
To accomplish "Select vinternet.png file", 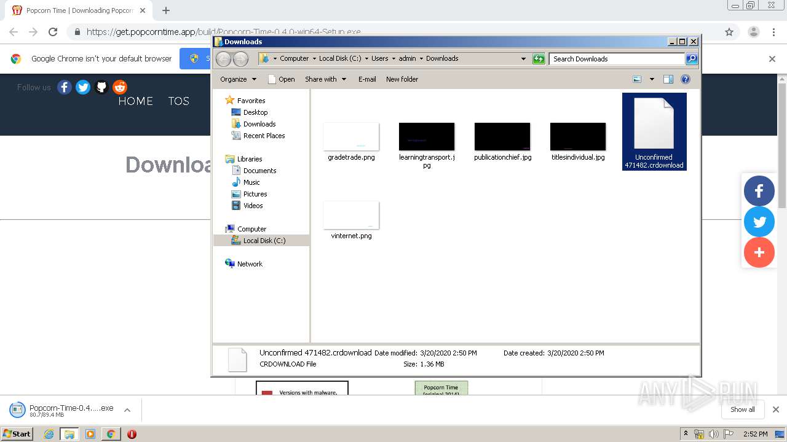I will pyautogui.click(x=351, y=220).
